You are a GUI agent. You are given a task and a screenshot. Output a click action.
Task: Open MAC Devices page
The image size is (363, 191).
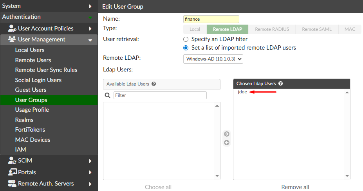tap(33, 140)
